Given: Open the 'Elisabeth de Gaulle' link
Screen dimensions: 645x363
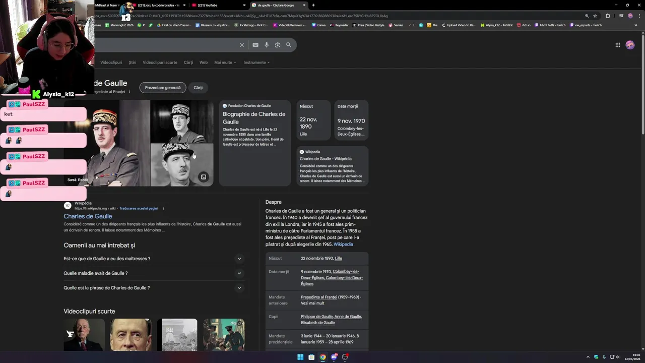Looking at the screenshot, I should click(318, 323).
